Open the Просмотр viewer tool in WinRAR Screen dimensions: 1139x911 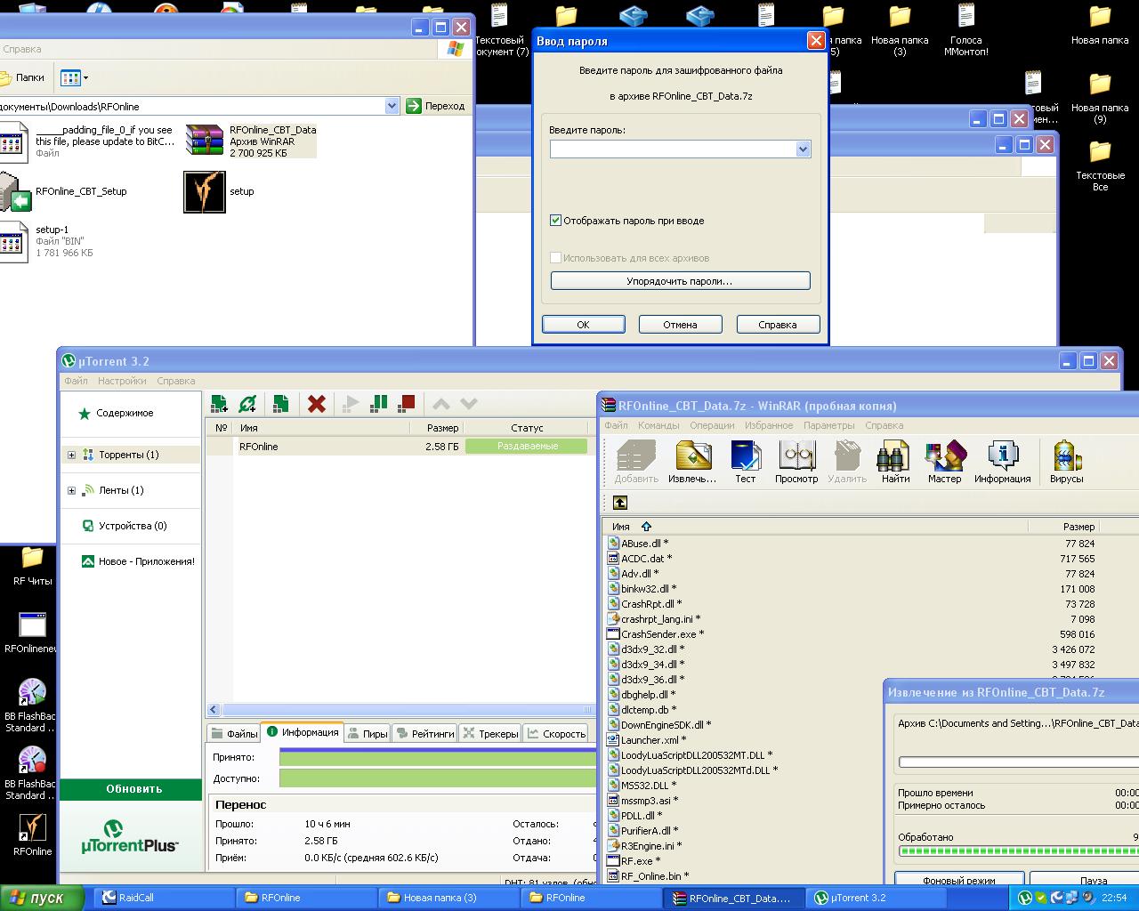[796, 462]
